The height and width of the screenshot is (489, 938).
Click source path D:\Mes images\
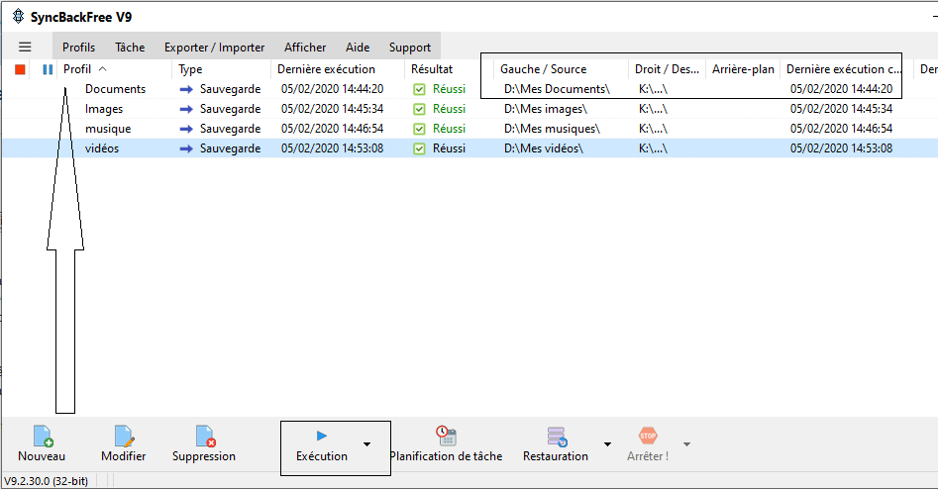click(546, 109)
